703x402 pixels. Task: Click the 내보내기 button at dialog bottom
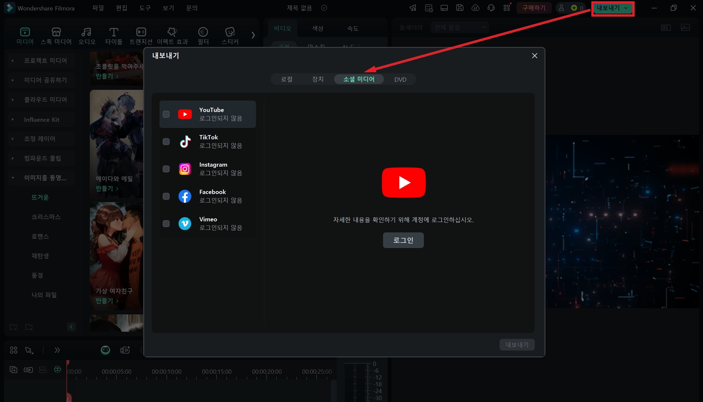(517, 345)
